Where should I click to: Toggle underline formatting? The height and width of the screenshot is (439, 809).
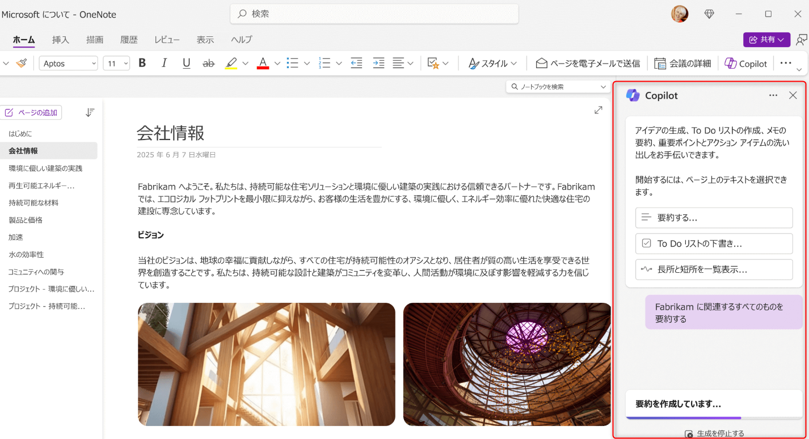coord(187,64)
